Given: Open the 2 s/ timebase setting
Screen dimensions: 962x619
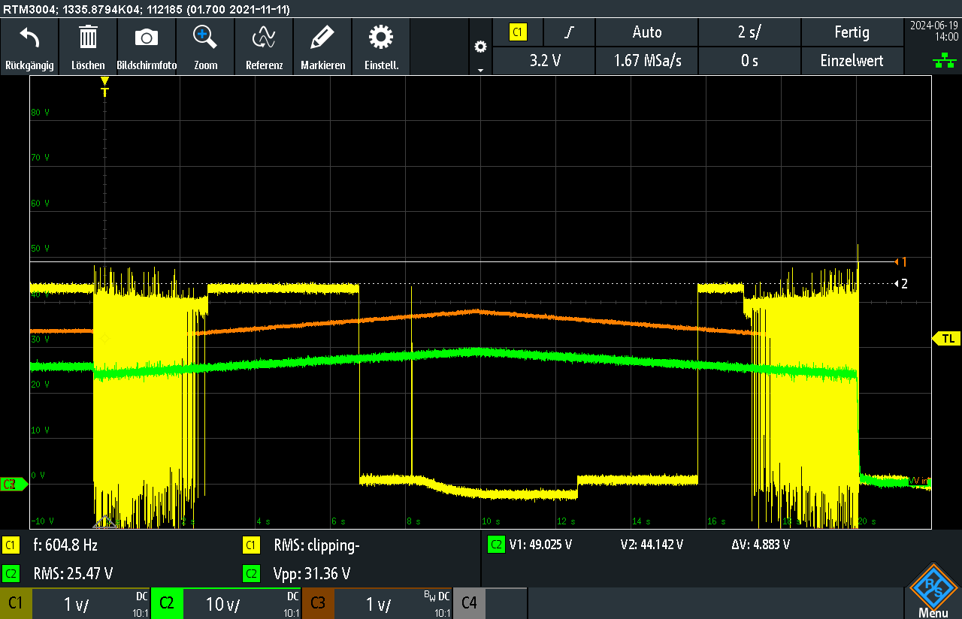Looking at the screenshot, I should coord(749,32).
